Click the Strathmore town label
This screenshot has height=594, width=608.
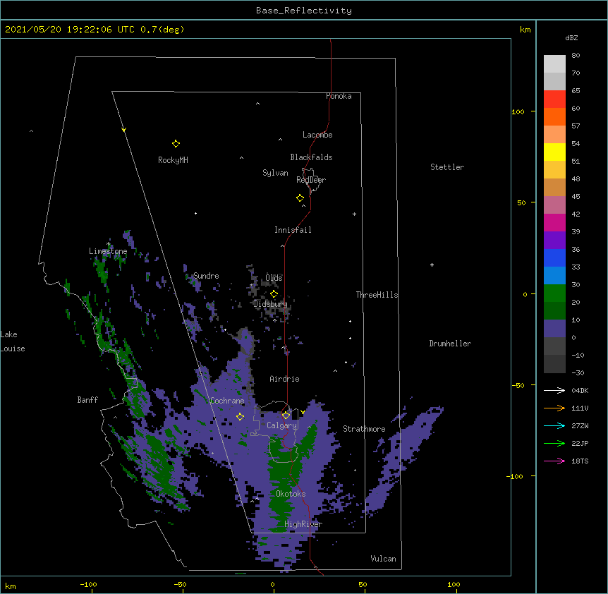point(364,429)
